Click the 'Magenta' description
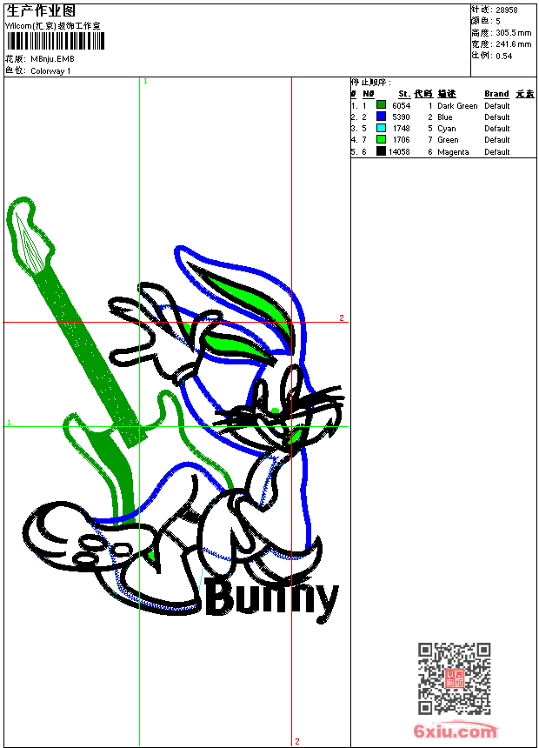This screenshot has width=539, height=748. (453, 152)
